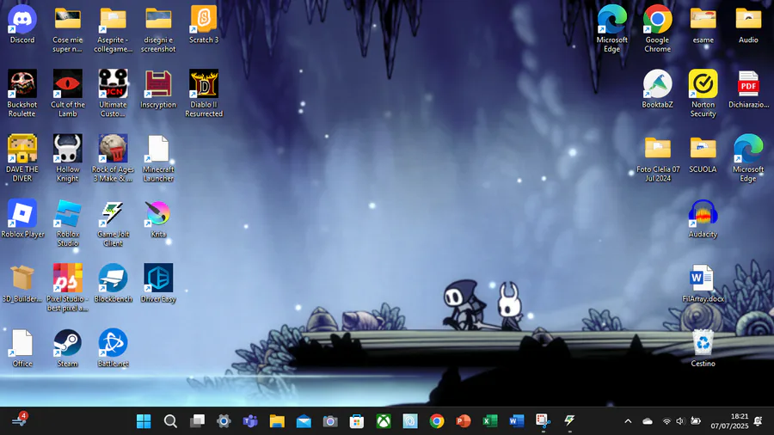Open Settings gear on the taskbar
This screenshot has height=435, width=774.
coord(224,421)
